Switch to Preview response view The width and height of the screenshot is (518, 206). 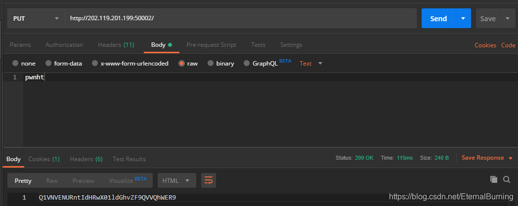click(x=83, y=181)
